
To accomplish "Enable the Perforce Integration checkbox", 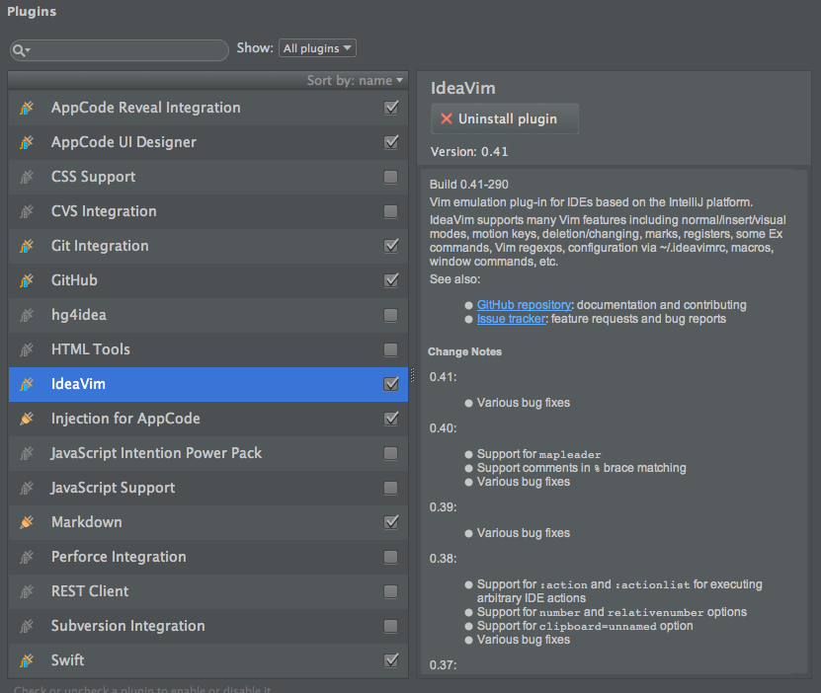I will 390,557.
